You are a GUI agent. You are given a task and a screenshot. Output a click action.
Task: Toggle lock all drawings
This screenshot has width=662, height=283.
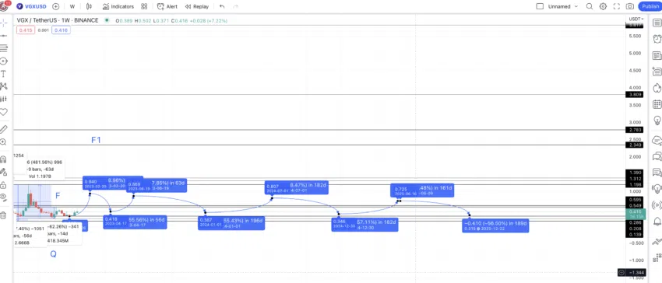coord(3,185)
